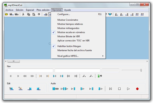Enable Mostrar Cronómetro option
The image size is (153, 103).
click(78, 20)
